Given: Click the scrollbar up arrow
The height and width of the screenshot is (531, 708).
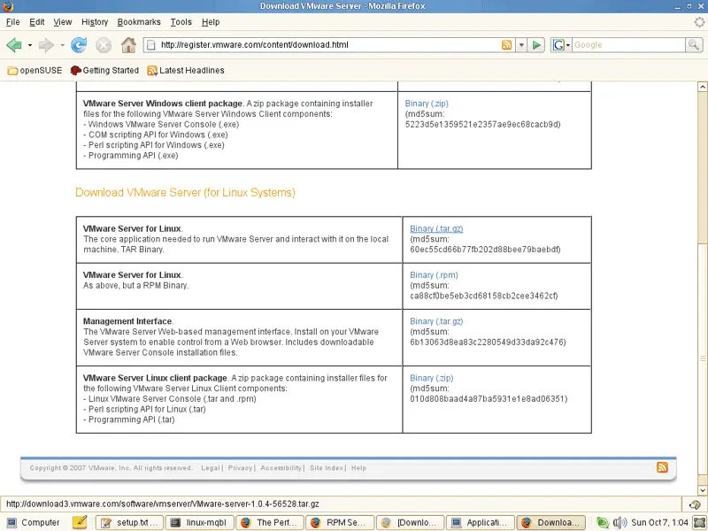Looking at the screenshot, I should 702,86.
